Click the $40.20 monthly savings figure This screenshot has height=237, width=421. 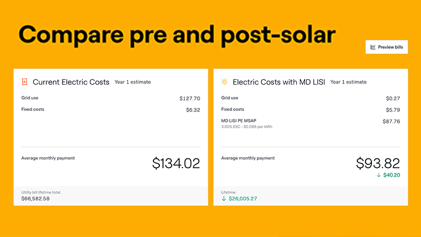pos(392,175)
